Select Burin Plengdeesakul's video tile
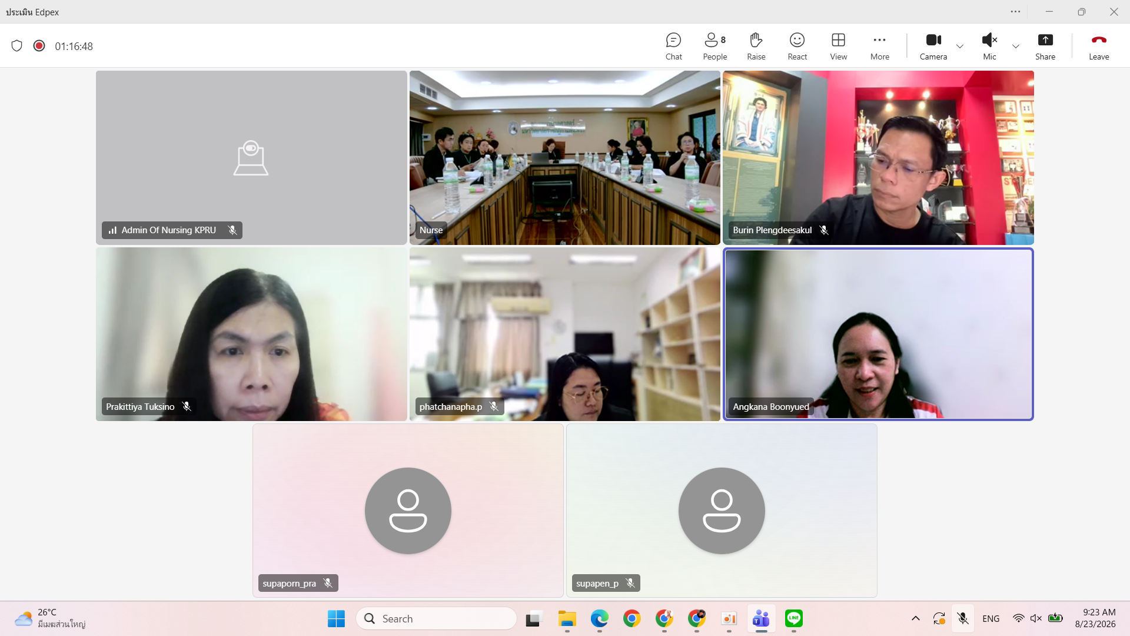The width and height of the screenshot is (1130, 636). 878,157
